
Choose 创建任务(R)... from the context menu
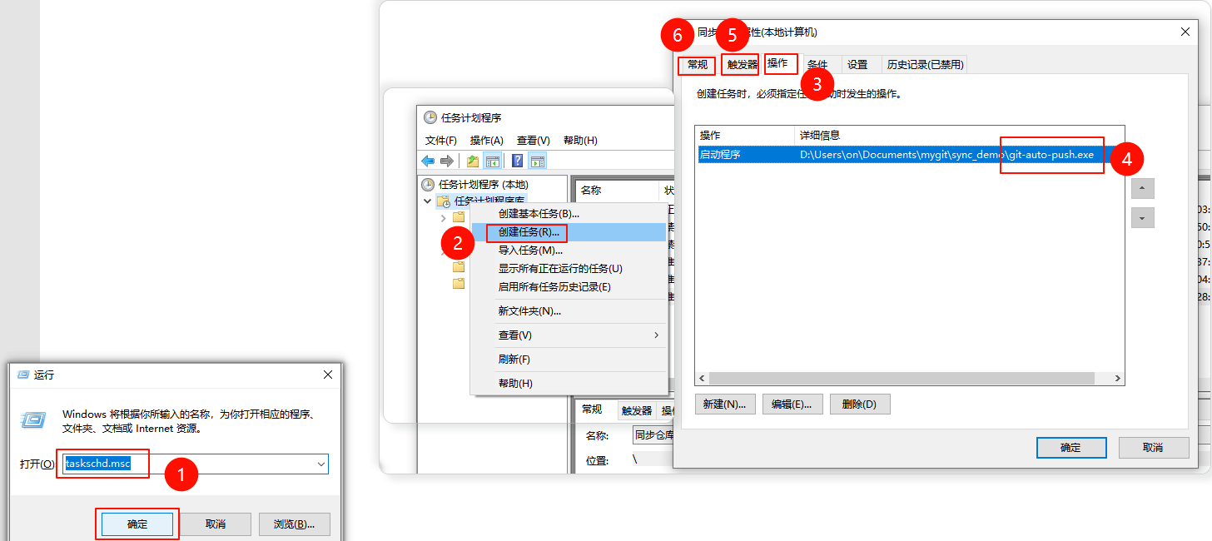point(569,232)
